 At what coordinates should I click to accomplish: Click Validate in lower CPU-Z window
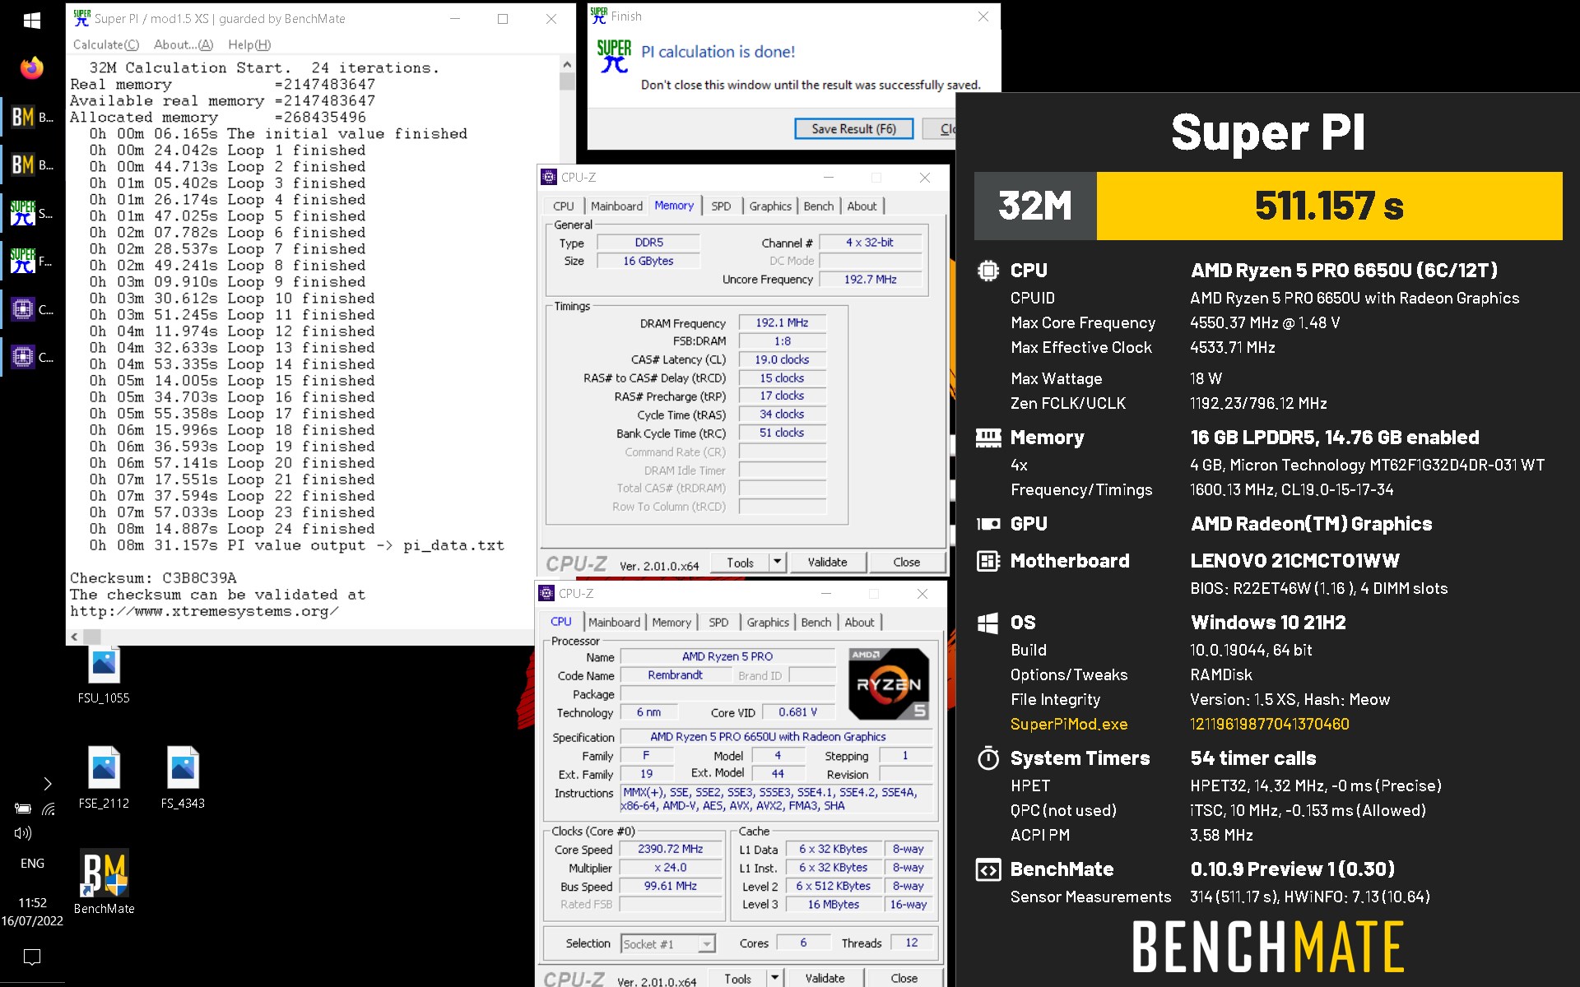(x=825, y=978)
